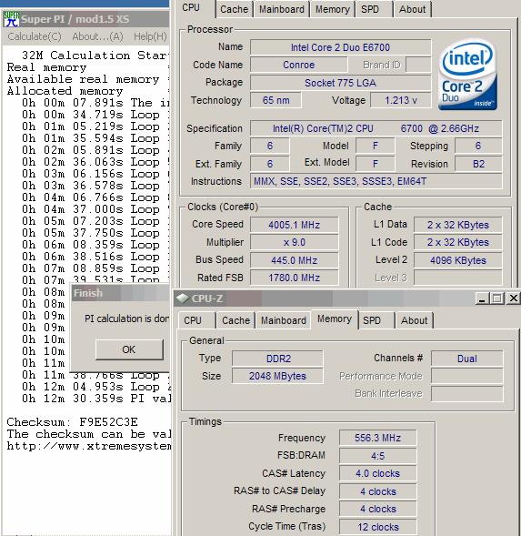Click the Super PI app icon in title bar
Screen dimensions: 521x536
11,19
